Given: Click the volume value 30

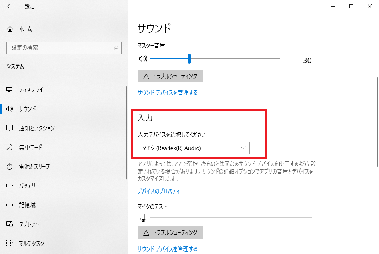Looking at the screenshot, I should pos(307,60).
